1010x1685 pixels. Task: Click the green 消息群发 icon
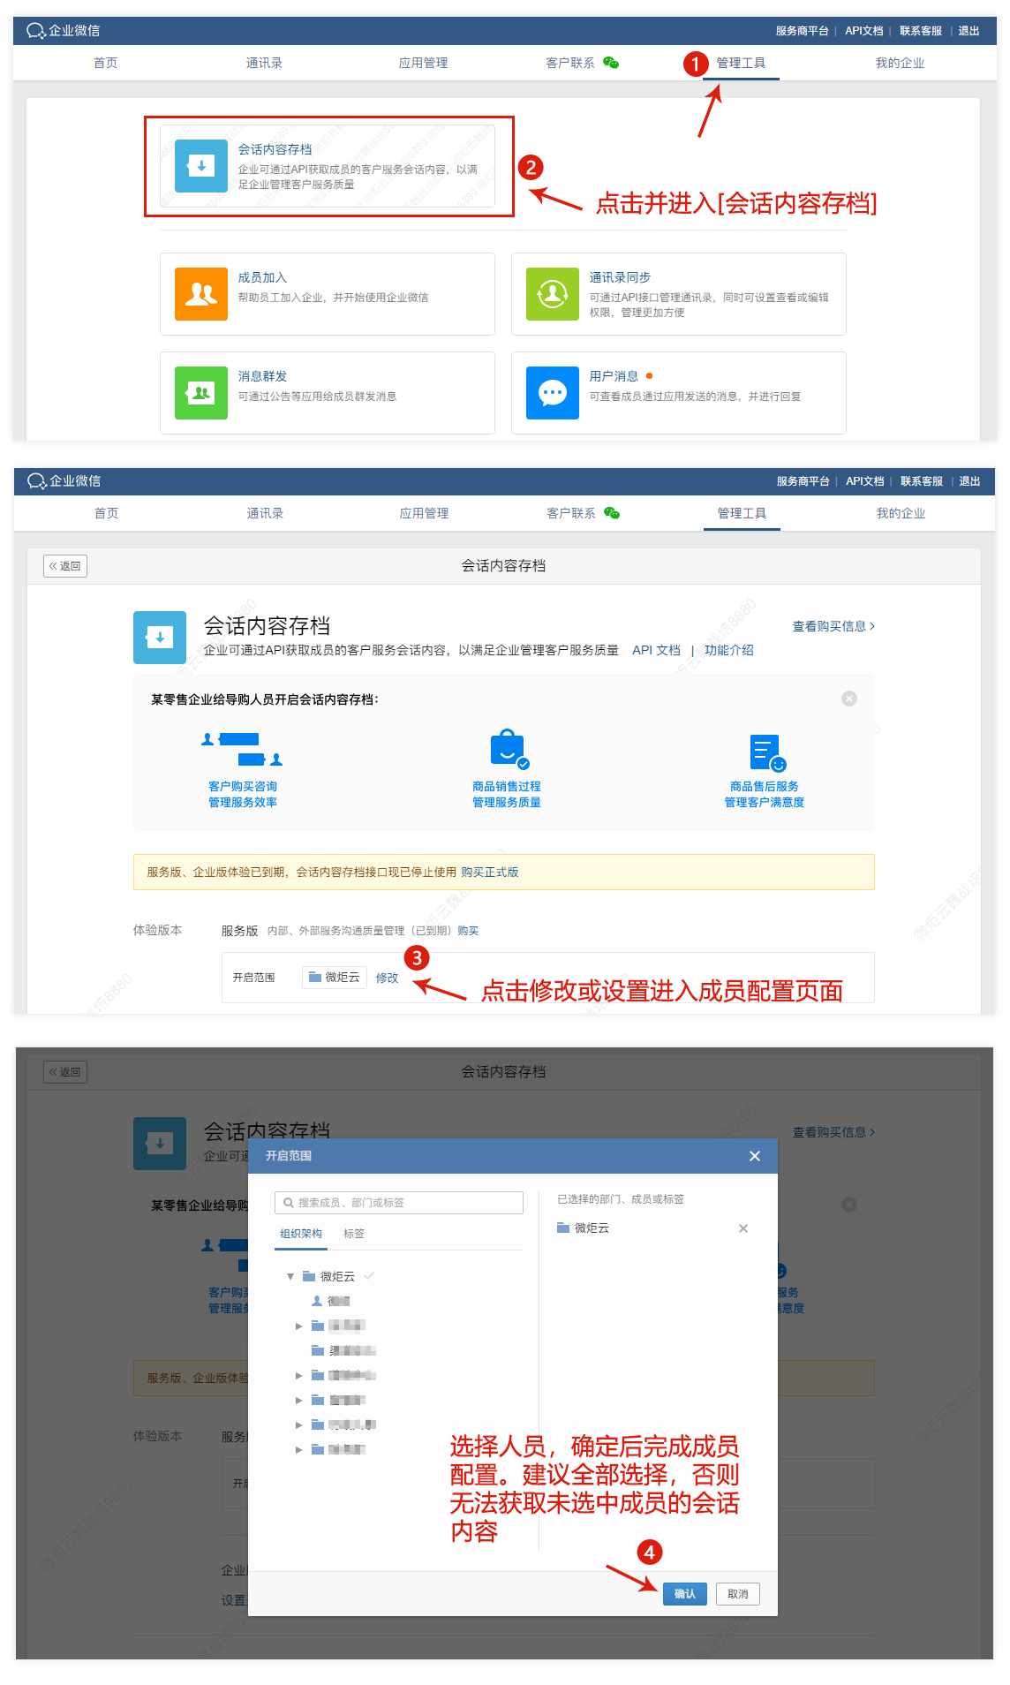click(x=201, y=392)
